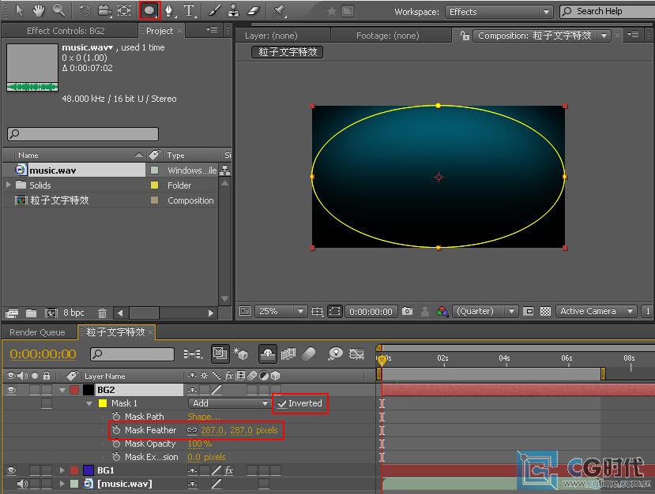This screenshot has width=655, height=494.
Task: Select the Clone Stamp tool
Action: tap(234, 10)
